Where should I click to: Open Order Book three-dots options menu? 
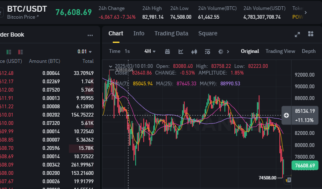pos(90,35)
